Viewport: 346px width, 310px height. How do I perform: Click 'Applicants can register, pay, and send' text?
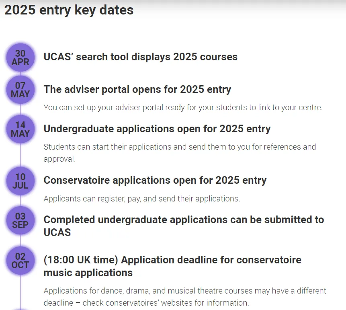point(141,199)
